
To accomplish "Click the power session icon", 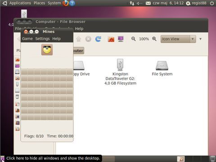I will [x=212, y=3].
